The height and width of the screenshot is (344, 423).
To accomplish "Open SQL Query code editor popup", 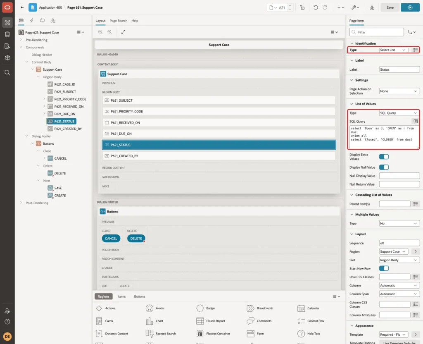I will pyautogui.click(x=416, y=121).
